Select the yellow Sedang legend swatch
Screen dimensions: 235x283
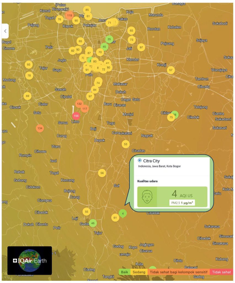pos(139,272)
